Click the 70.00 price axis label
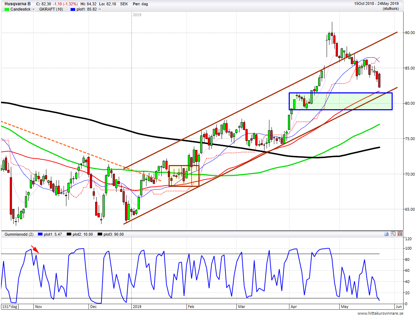The height and width of the screenshot is (315, 419). pyautogui.click(x=410, y=174)
